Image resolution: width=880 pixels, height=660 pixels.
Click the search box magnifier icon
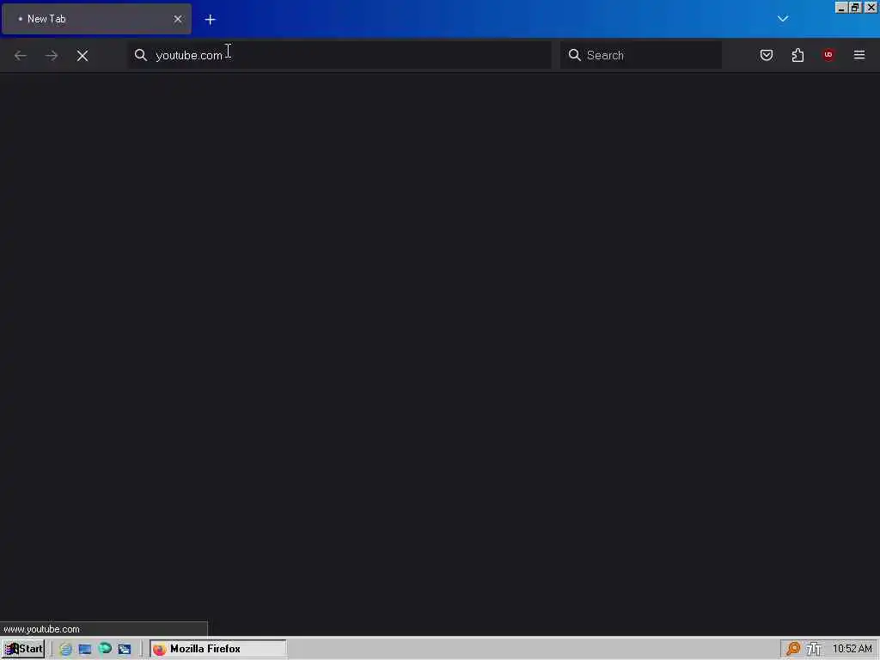pyautogui.click(x=574, y=55)
